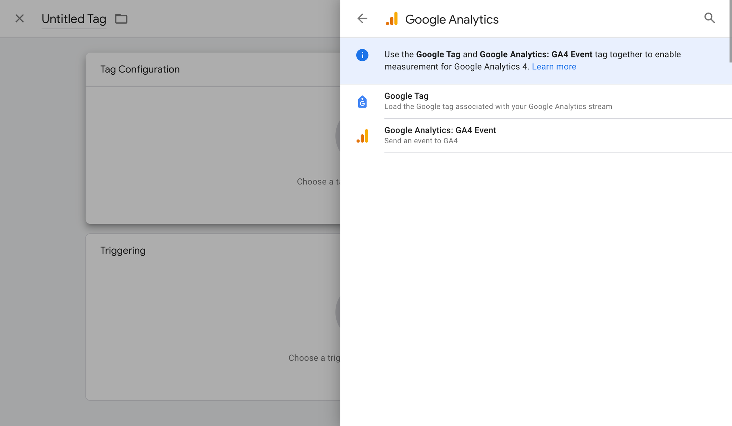Open the Learn more link
This screenshot has height=426, width=732.
[554, 67]
